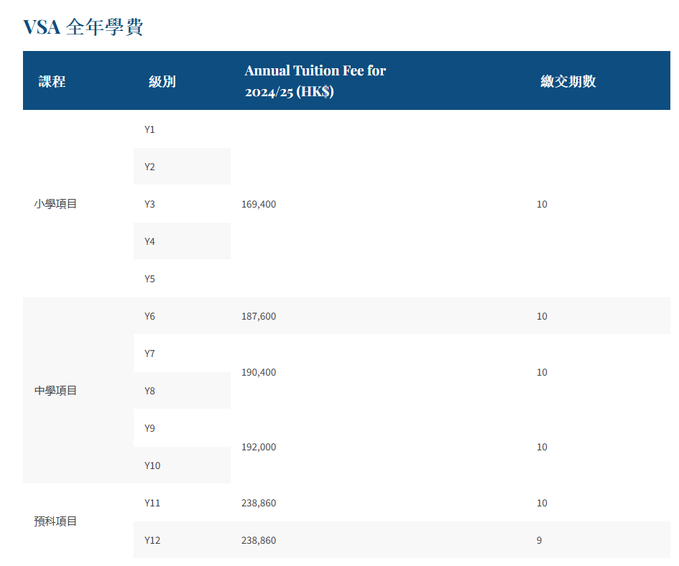Click the 192,000 tuition fee value
The width and height of the screenshot is (679, 566).
[259, 447]
